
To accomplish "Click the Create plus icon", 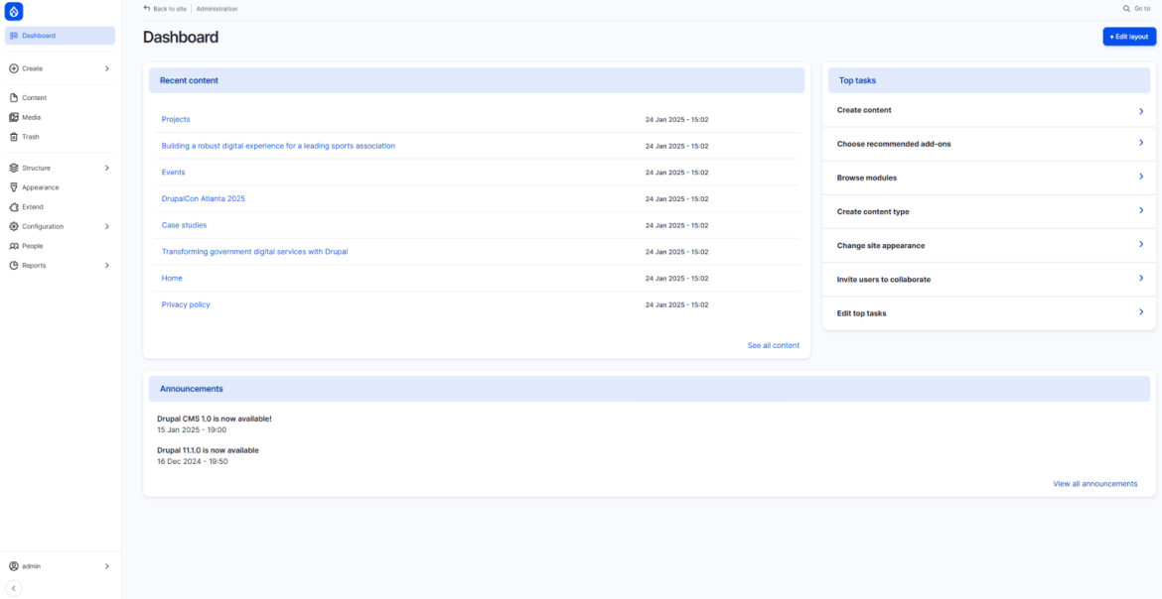I will [x=14, y=68].
